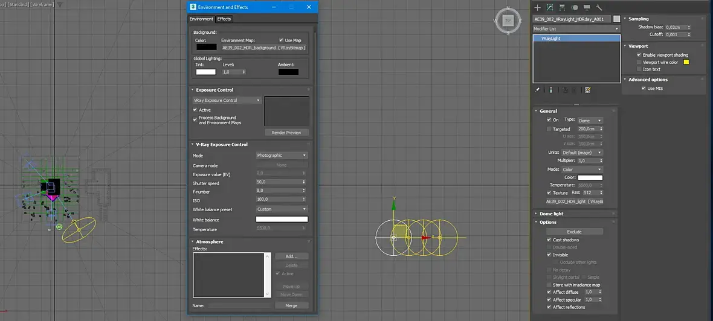Image resolution: width=713 pixels, height=321 pixels.
Task: Toggle the Affect specular checkbox
Action: (x=549, y=300)
